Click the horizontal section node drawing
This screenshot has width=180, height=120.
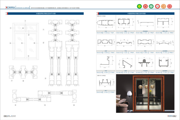point(44,96)
